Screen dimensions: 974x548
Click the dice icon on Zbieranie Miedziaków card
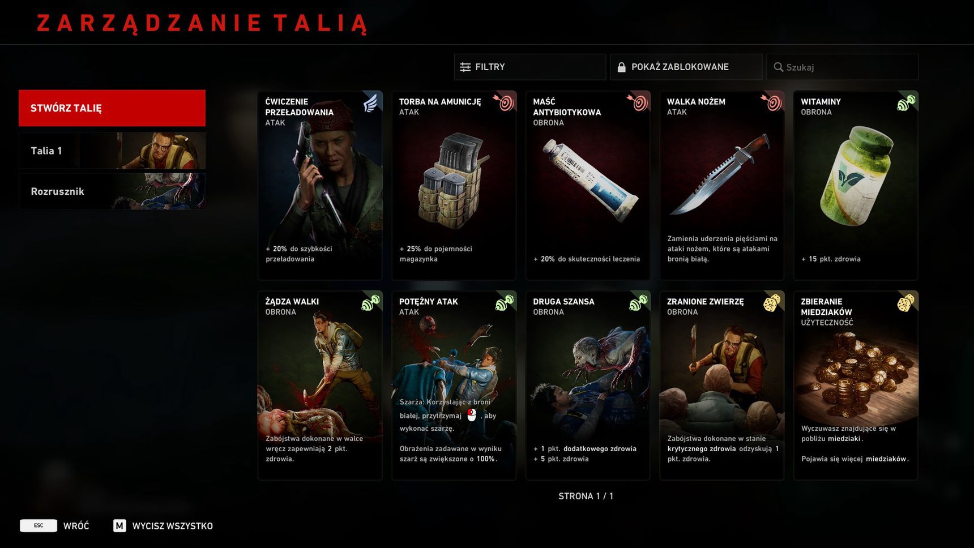(x=906, y=303)
